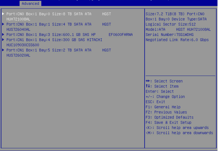Click the Select Item help line
The height and width of the screenshot is (151, 218).
click(x=162, y=86)
